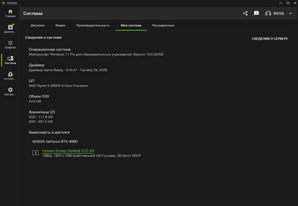Click the user avatar icon
This screenshot has height=206, width=298.
(268, 13)
